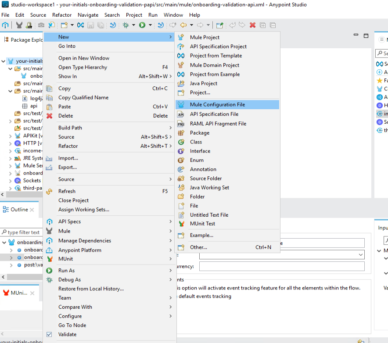Click the green Run button in toolbar
This screenshot has width=388, height=343.
click(x=142, y=25)
